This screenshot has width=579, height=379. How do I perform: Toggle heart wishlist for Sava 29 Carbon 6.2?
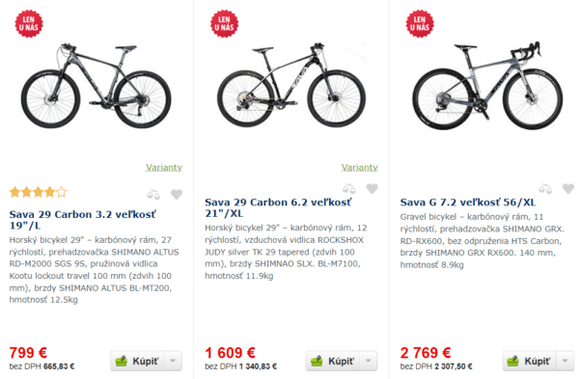pos(372,189)
